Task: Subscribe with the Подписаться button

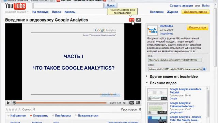Action: (x=198, y=27)
